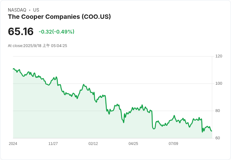Select the 11/27 date on the x-axis

tap(53, 144)
